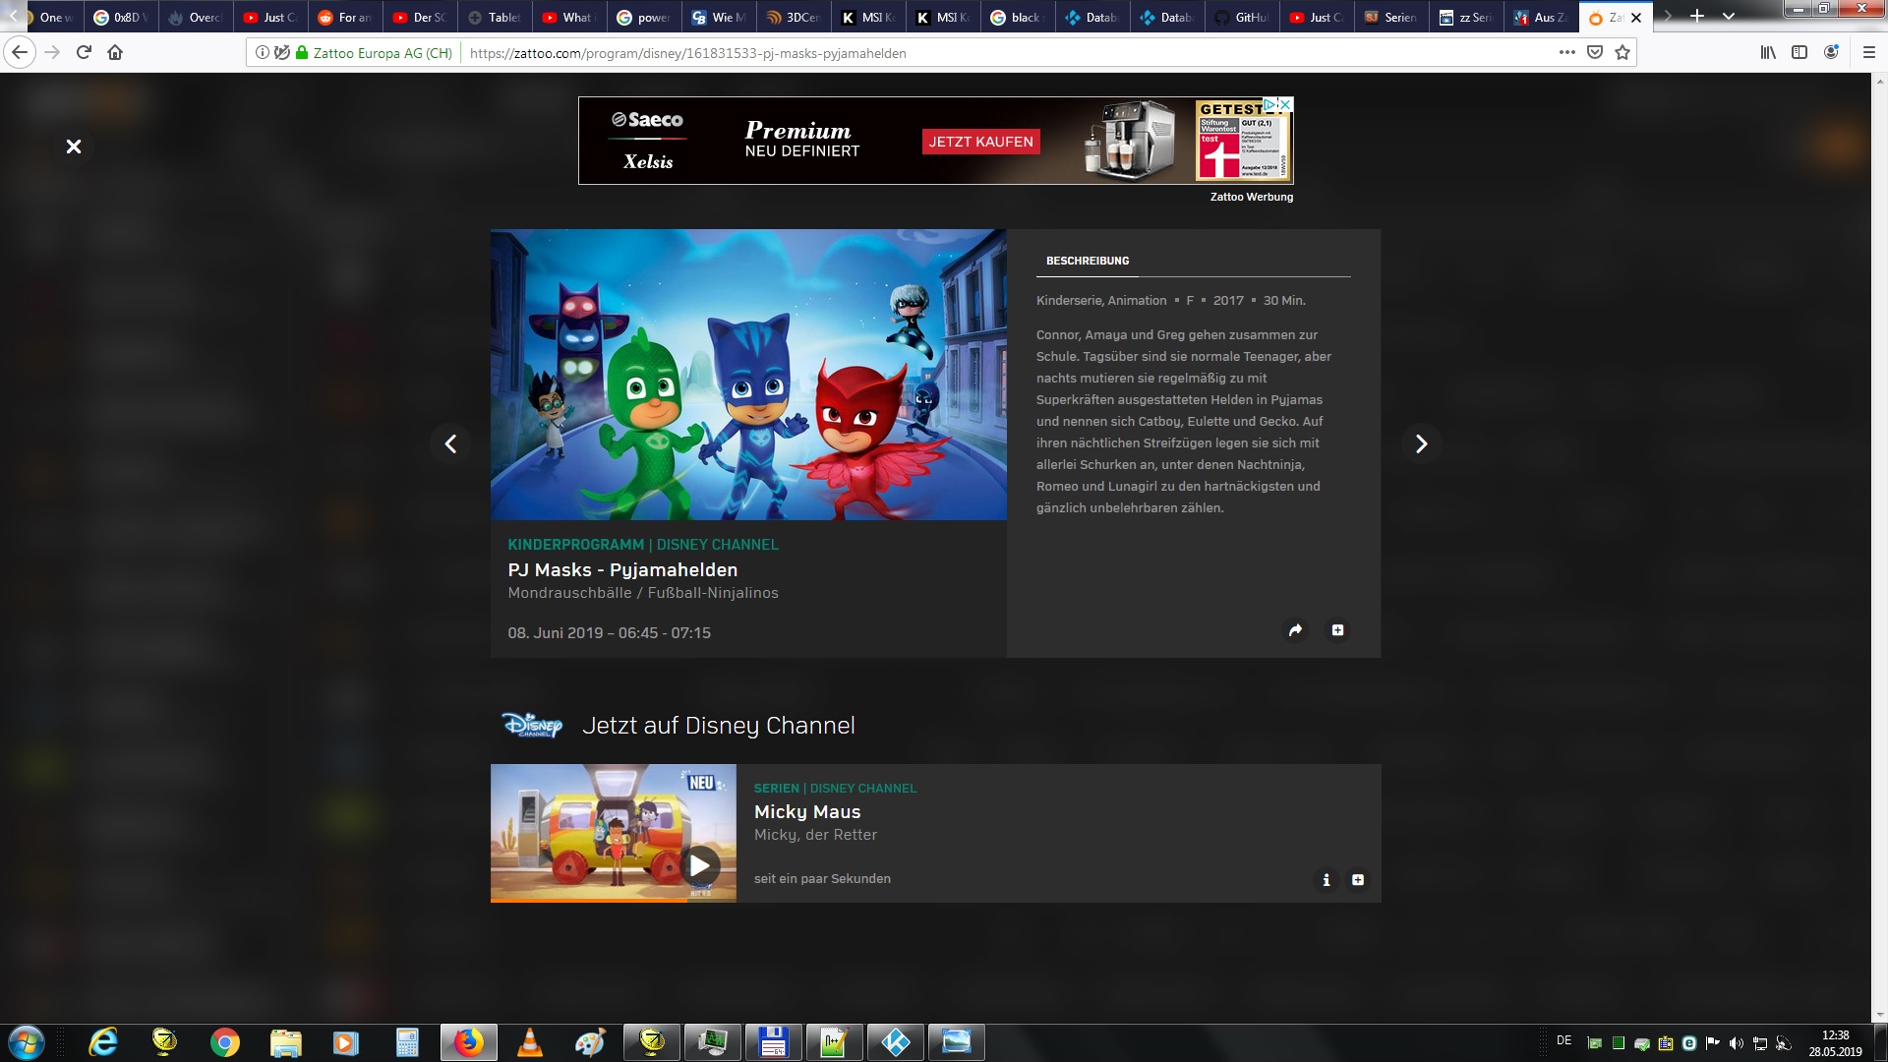Screen dimensions: 1888x1062
Task: Switch the DE keyboard language indicator
Action: tap(1563, 1040)
